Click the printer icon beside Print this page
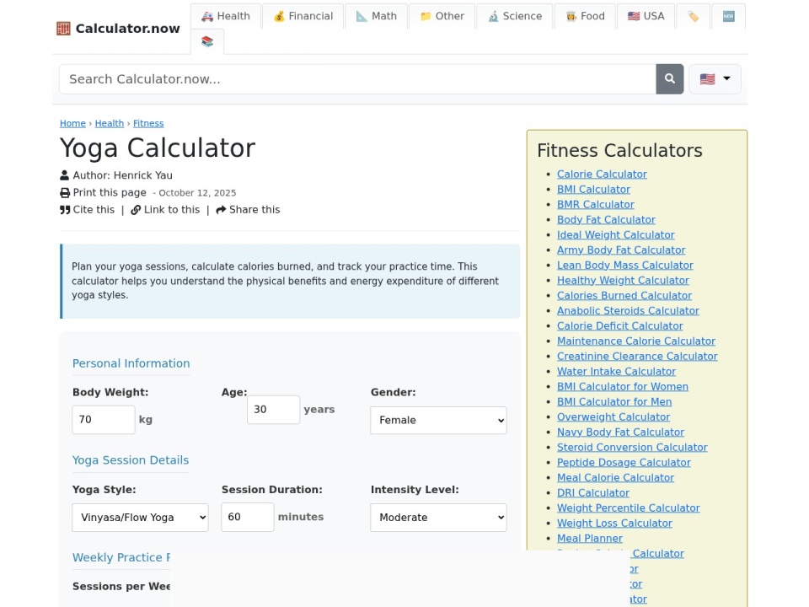The height and width of the screenshot is (607, 809). pos(65,193)
